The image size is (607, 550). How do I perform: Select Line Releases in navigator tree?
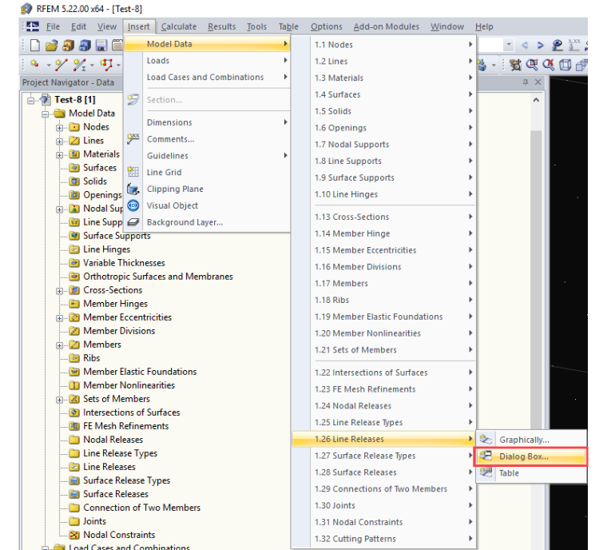pos(109,467)
